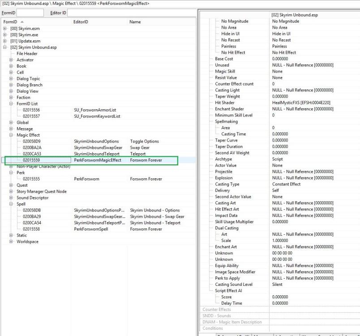Screen dimensions: 360x336
Task: Sort the tree by the FormID column header
Action: [x=36, y=22]
